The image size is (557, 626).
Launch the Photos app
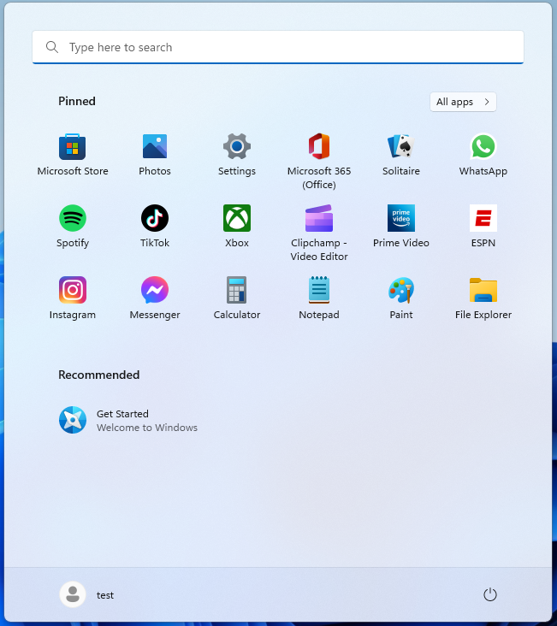pyautogui.click(x=155, y=155)
